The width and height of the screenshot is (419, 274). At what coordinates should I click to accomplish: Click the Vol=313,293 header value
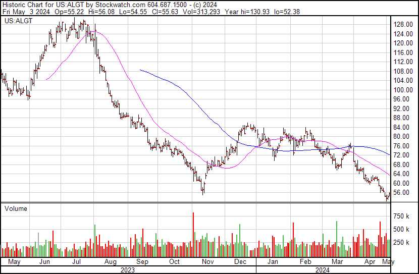point(201,12)
